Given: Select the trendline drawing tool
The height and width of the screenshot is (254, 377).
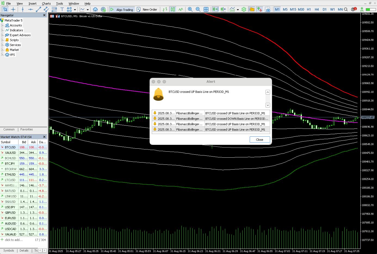Looking at the screenshot, I should pyautogui.click(x=38, y=10).
